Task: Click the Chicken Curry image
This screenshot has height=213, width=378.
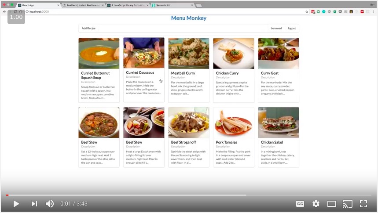Action: 234,54
